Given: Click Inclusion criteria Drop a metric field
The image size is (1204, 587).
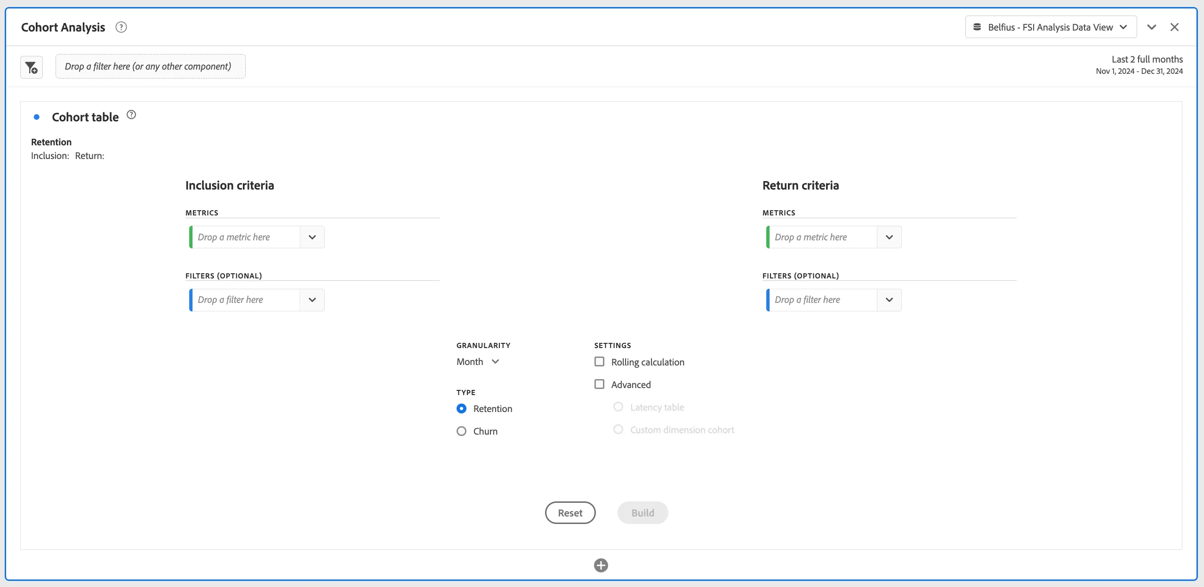Looking at the screenshot, I should point(245,237).
